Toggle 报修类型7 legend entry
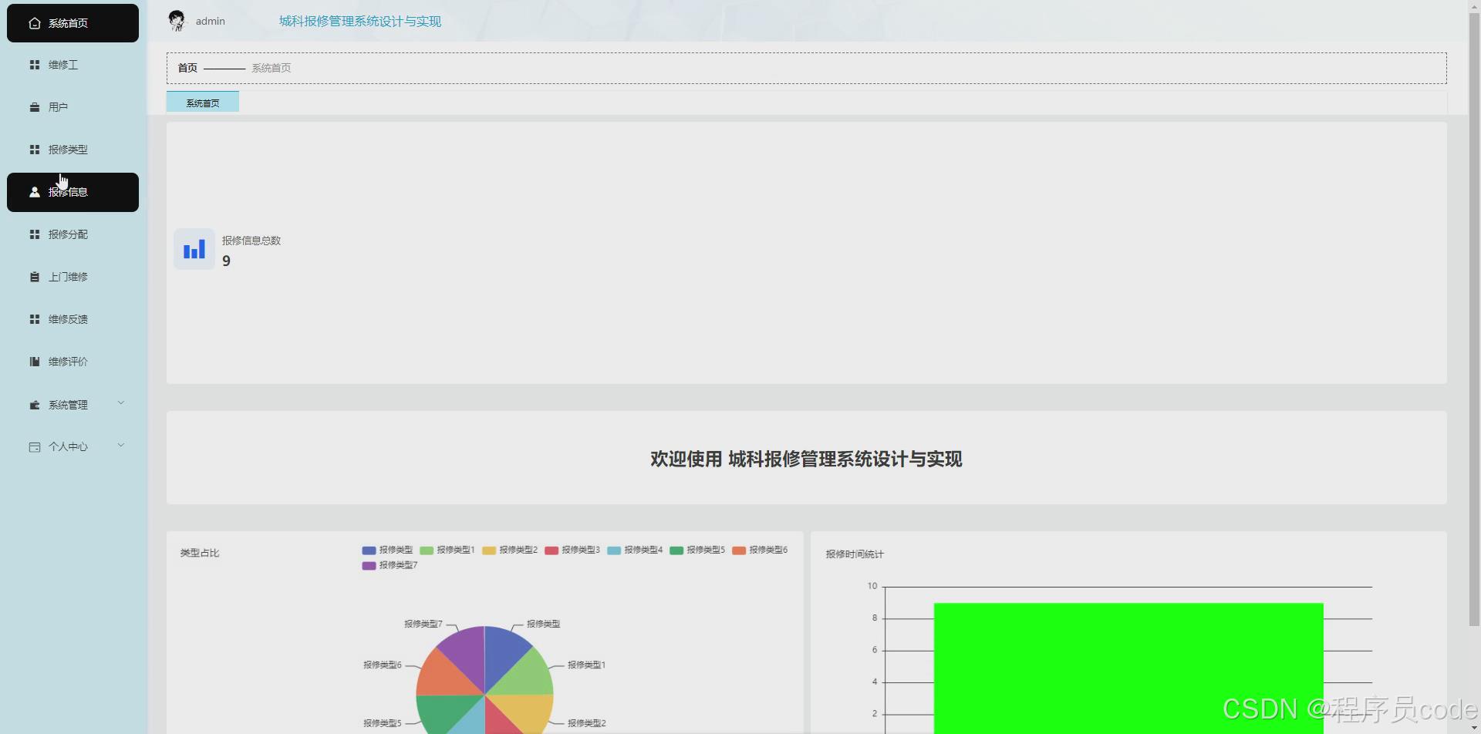The image size is (1481, 734). pyautogui.click(x=390, y=565)
